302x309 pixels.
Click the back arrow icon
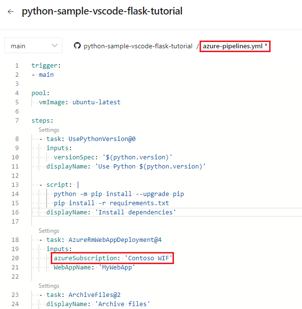point(11,12)
